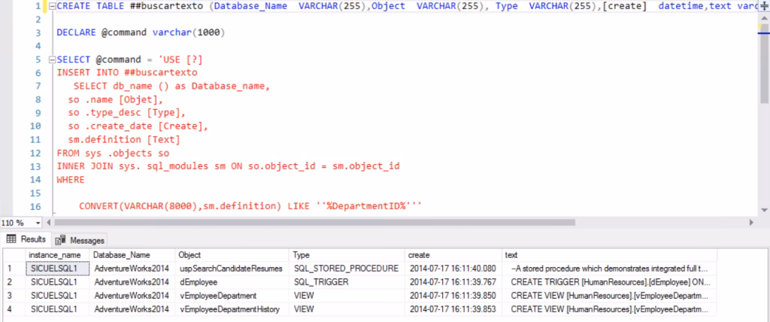Click the stored procedure comment text cell

(x=609, y=269)
